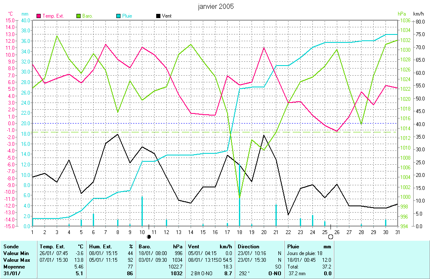The image size is (430, 279).
Task: Click the new moon symbol below day 10
Action: 149,237
